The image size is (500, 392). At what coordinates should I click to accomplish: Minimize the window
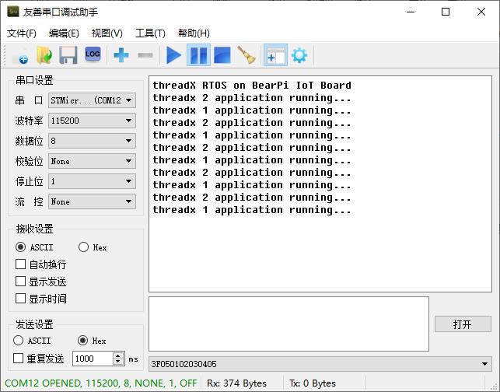point(411,12)
